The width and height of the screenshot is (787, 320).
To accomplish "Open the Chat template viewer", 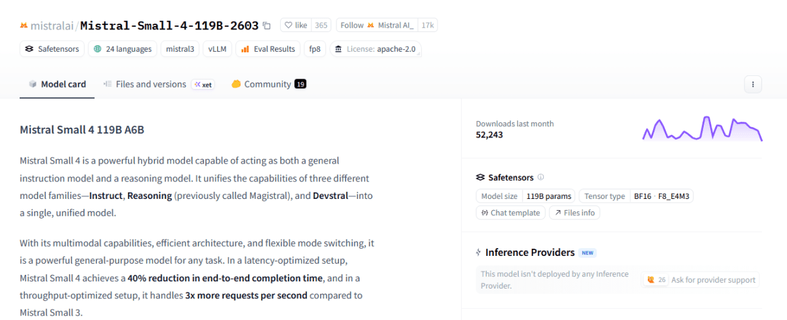I will (x=511, y=213).
